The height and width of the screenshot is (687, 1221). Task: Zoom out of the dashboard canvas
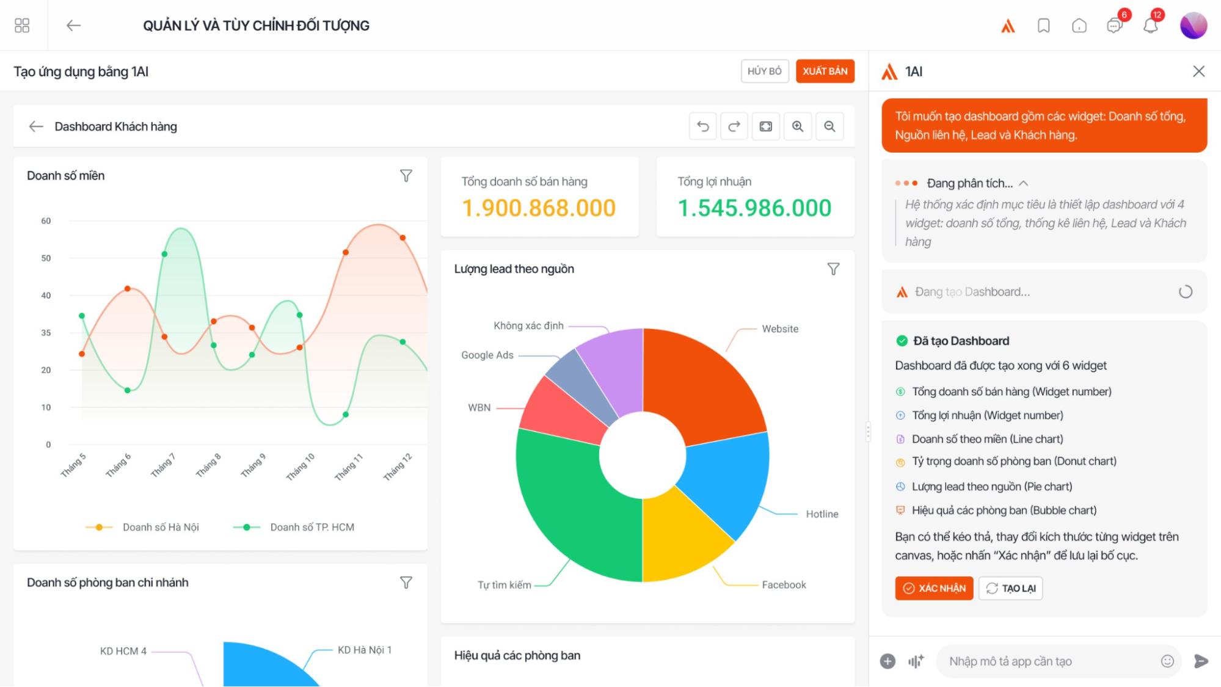pyautogui.click(x=829, y=126)
